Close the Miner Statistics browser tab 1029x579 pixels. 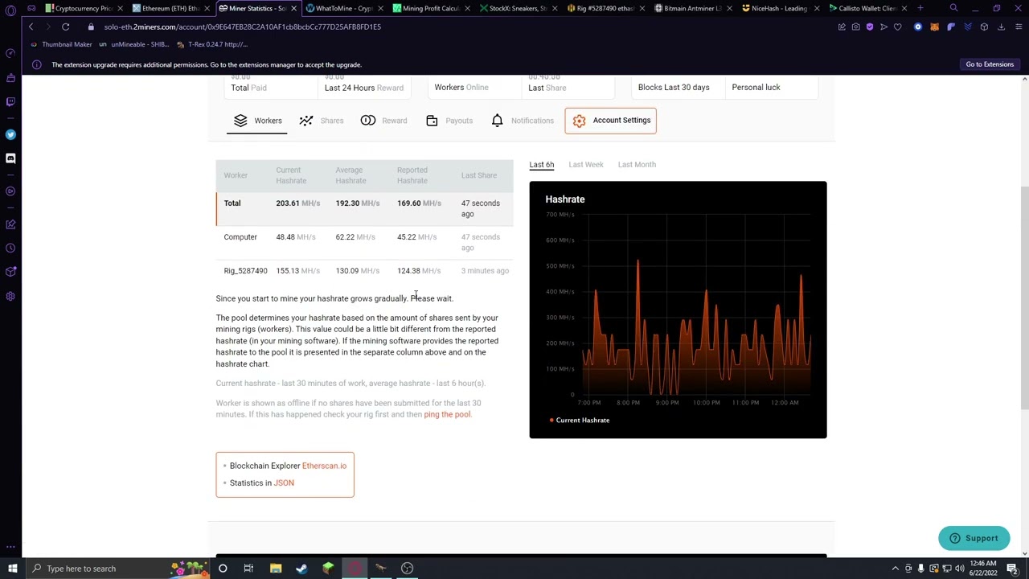(293, 8)
